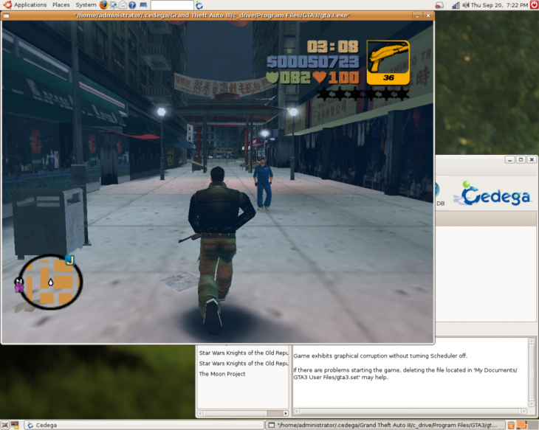Click the blue help icon in panel
The width and height of the screenshot is (539, 430).
(132, 5)
